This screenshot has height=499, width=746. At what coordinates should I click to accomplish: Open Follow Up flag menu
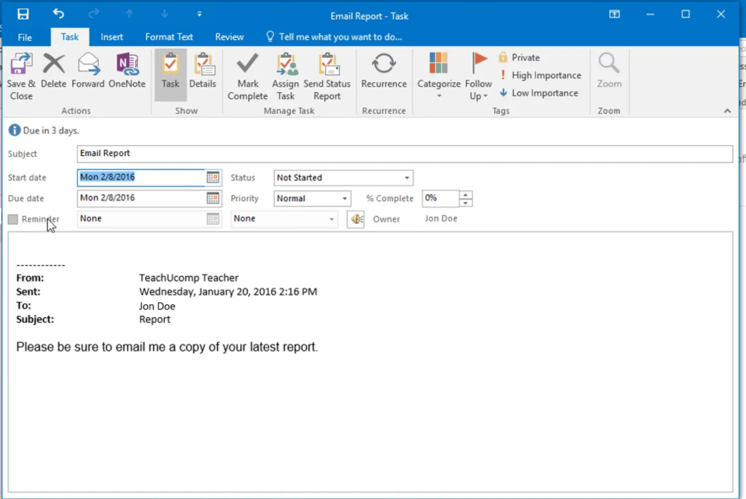pos(478,76)
